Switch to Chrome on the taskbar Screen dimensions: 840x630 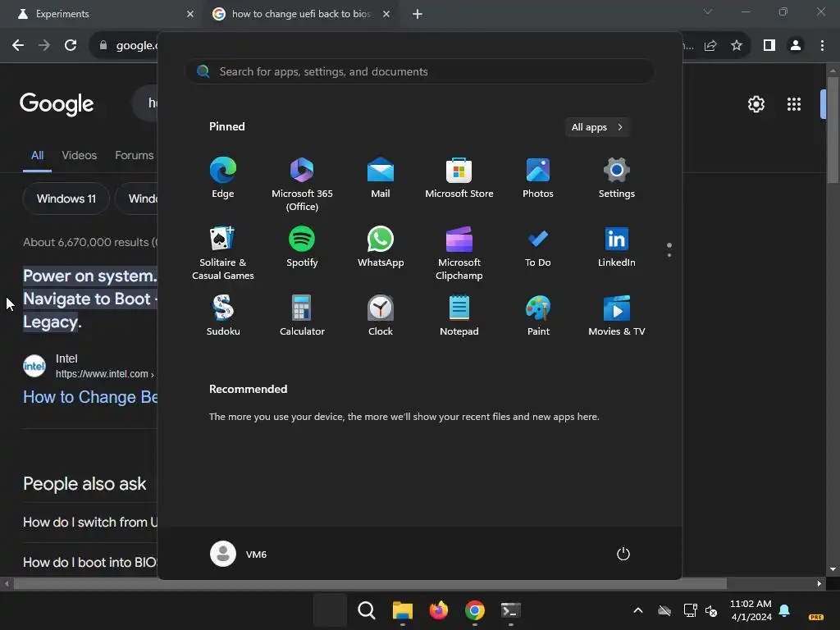click(475, 610)
